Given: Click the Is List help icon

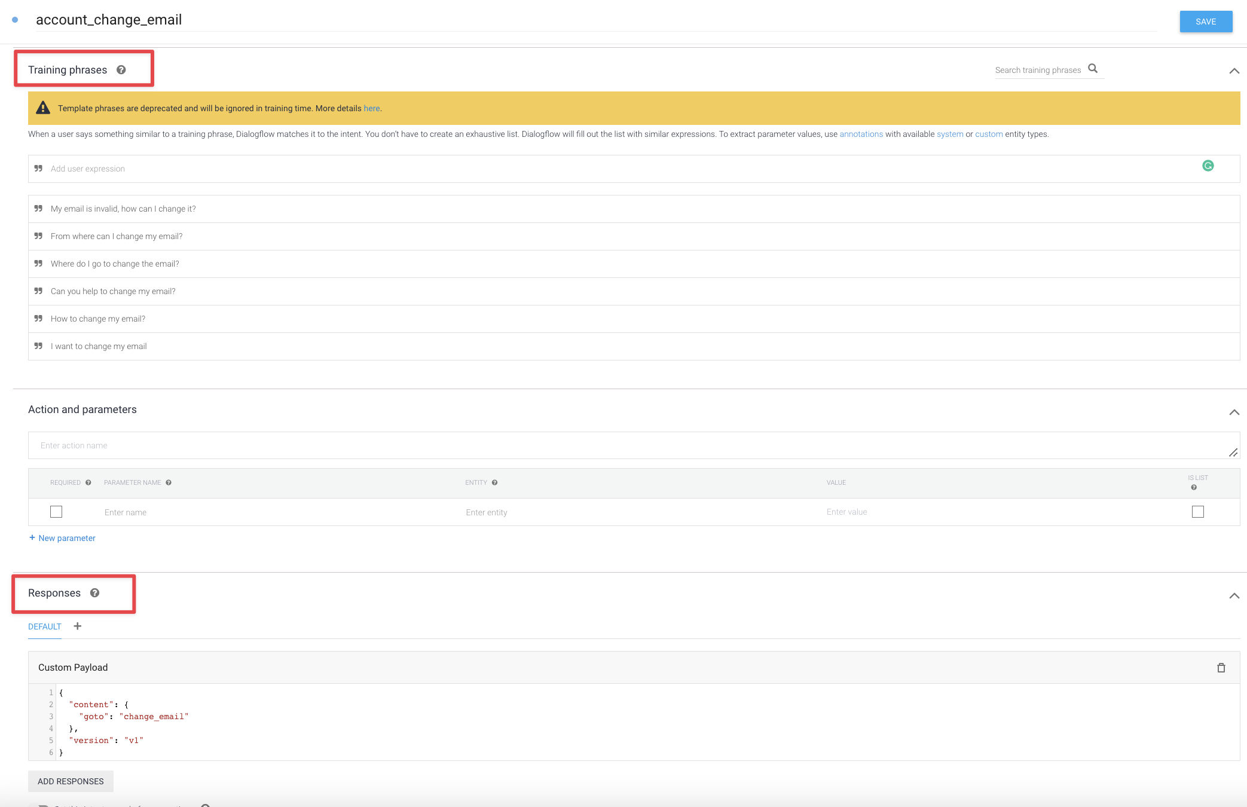Looking at the screenshot, I should pyautogui.click(x=1194, y=487).
